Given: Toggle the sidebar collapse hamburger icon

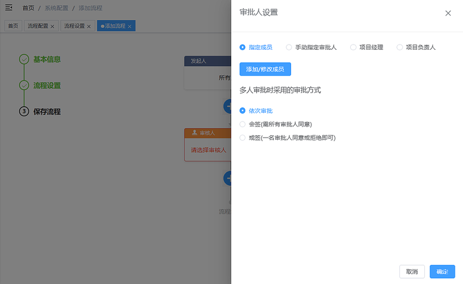Looking at the screenshot, I should [9, 8].
